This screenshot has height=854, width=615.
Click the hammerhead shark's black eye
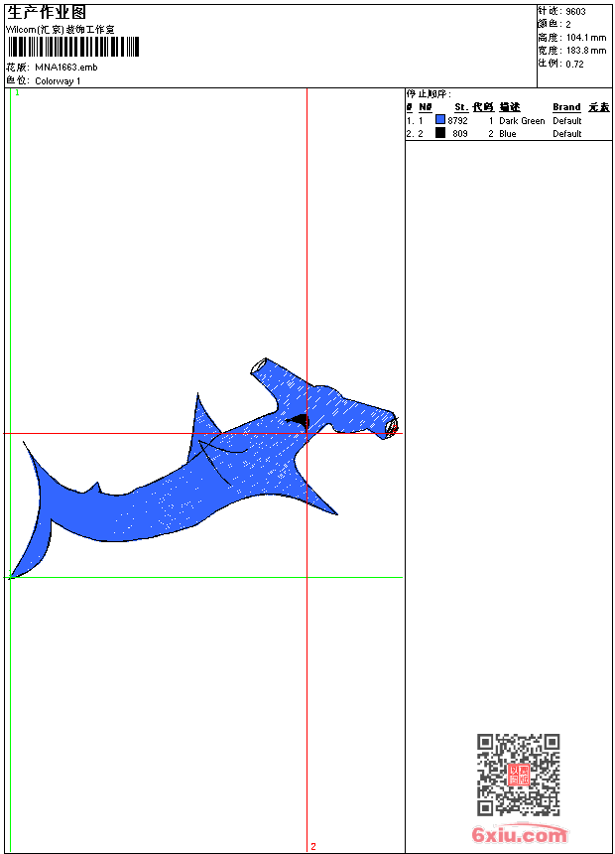(300, 421)
